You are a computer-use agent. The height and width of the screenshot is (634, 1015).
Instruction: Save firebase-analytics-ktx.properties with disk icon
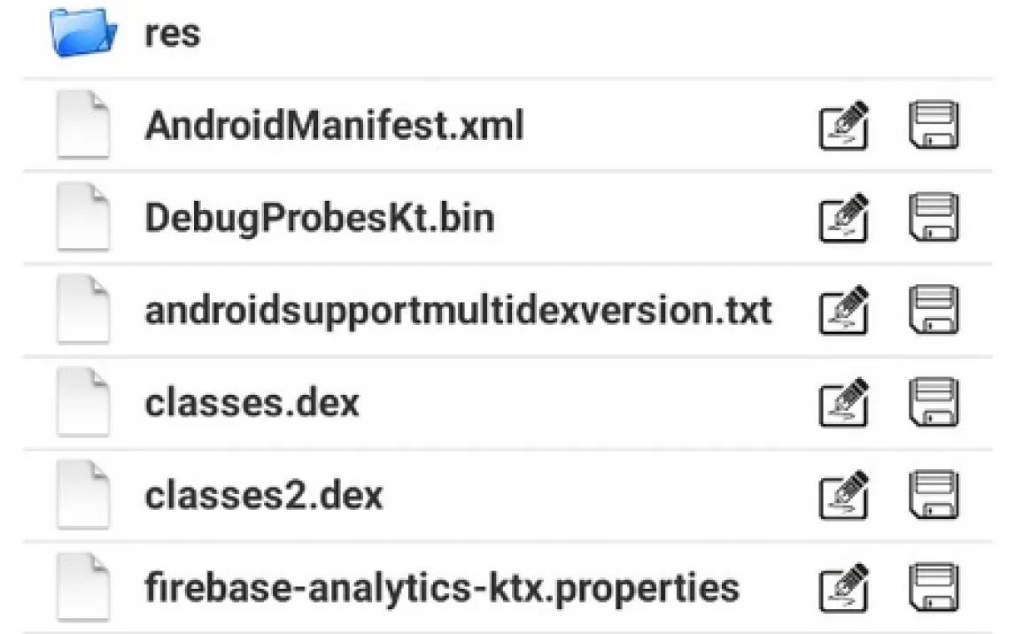point(934,588)
